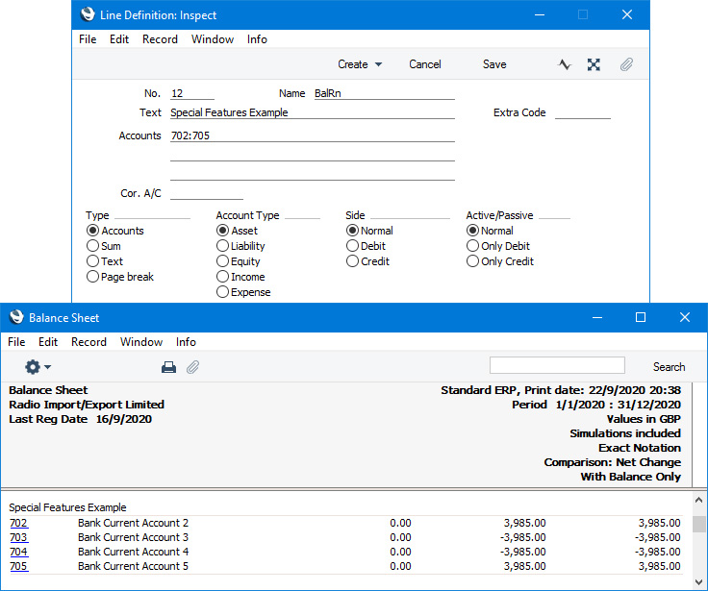Click the Save button

tap(494, 64)
